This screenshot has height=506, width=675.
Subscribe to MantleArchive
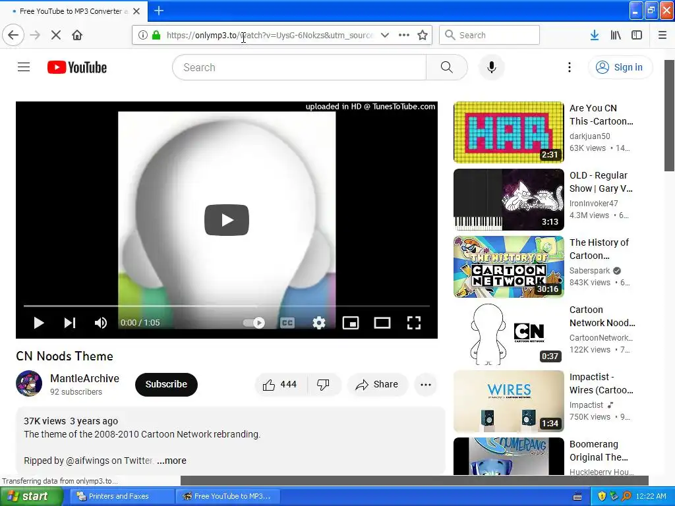(166, 384)
